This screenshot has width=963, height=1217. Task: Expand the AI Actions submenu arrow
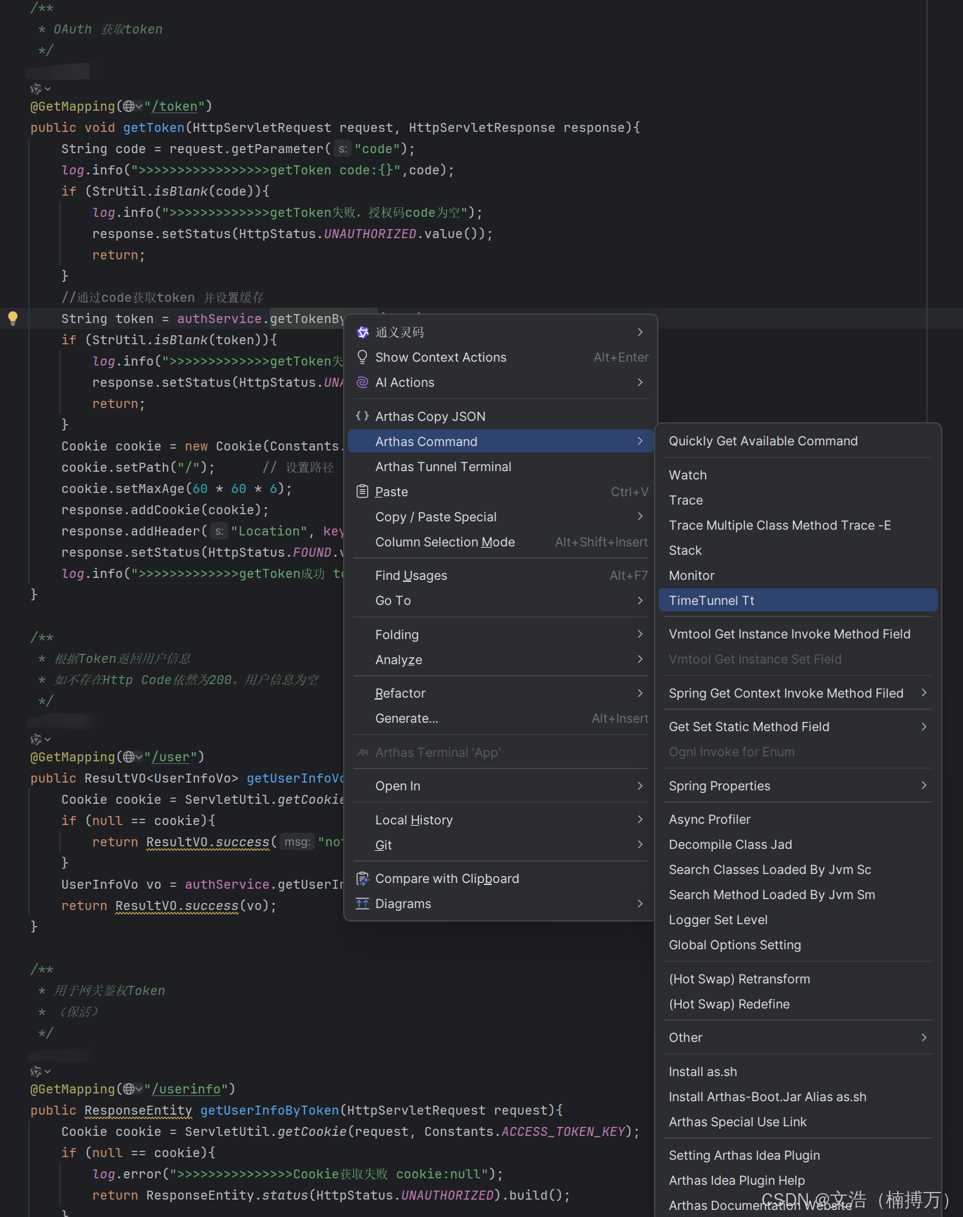640,382
